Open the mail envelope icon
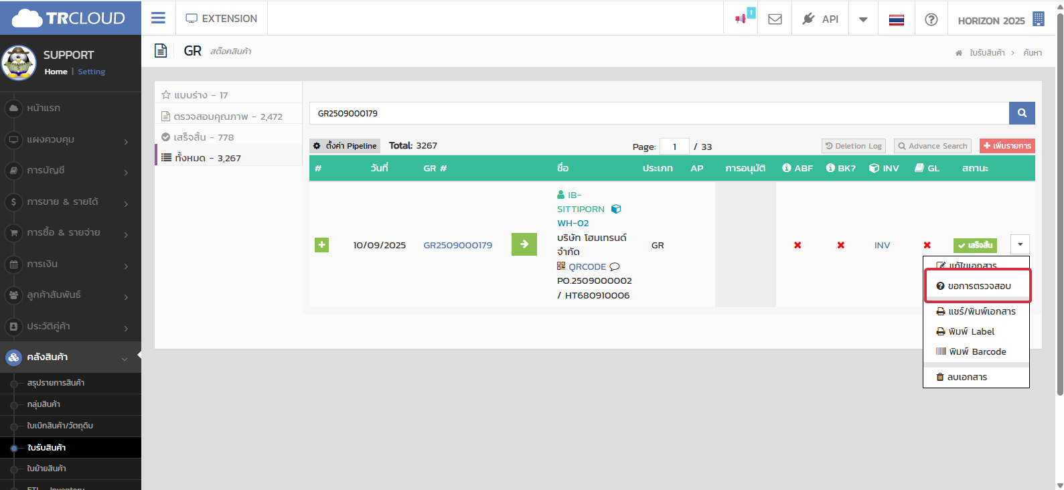 pyautogui.click(x=775, y=19)
